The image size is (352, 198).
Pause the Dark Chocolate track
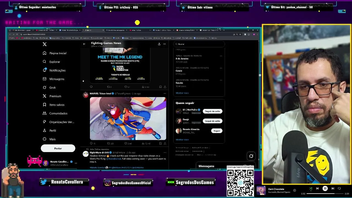click(325, 189)
